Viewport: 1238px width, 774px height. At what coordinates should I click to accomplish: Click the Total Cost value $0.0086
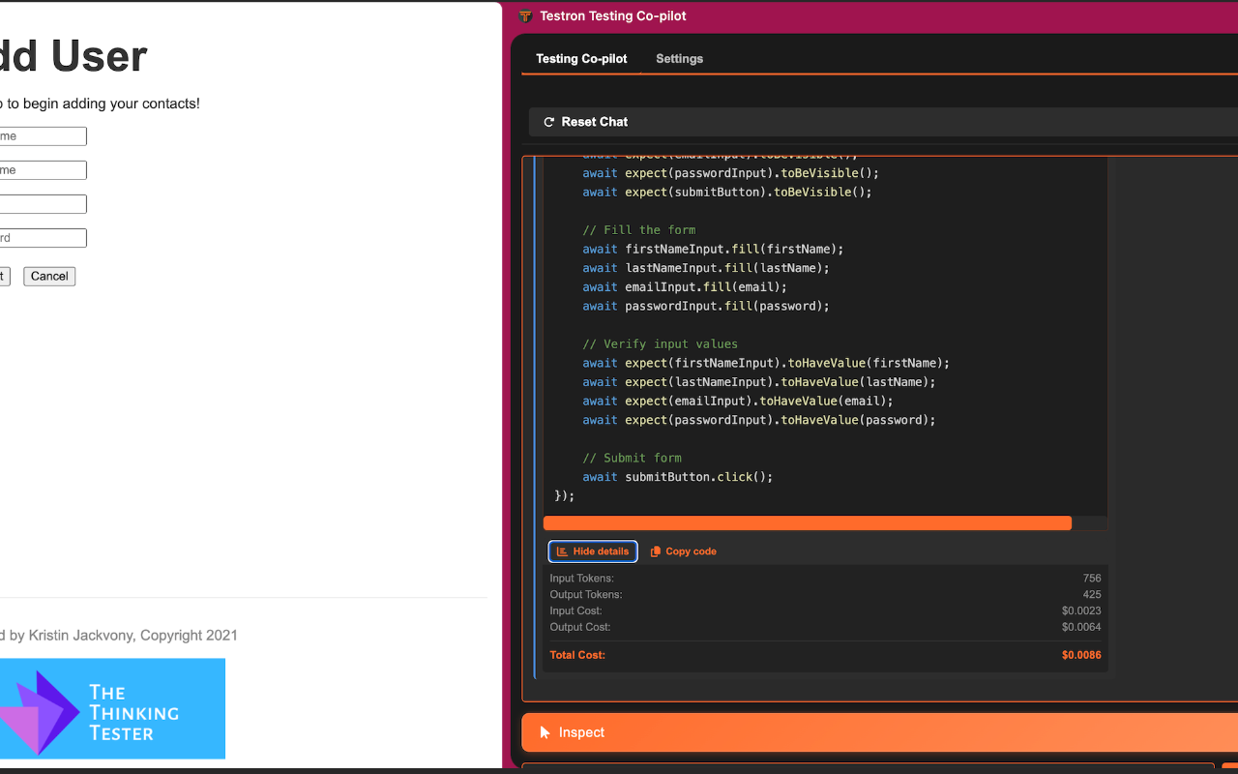point(1080,655)
